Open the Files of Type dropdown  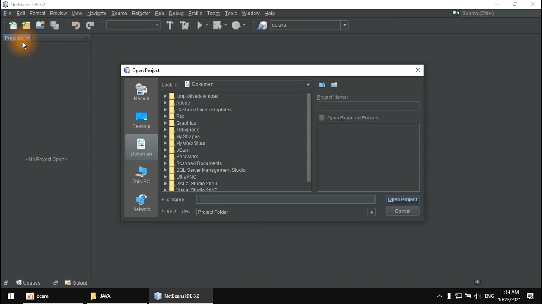point(372,212)
